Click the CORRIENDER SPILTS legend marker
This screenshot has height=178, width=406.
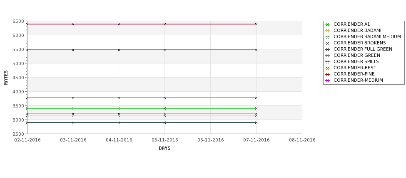click(327, 62)
